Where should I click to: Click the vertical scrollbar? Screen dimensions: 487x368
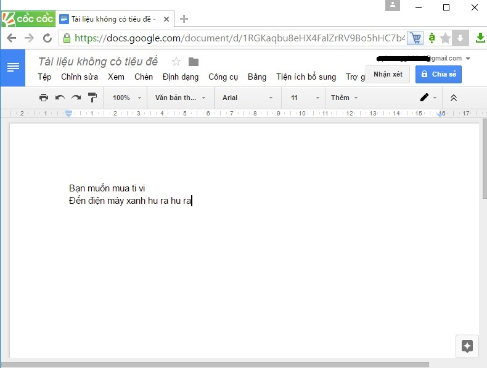485,159
